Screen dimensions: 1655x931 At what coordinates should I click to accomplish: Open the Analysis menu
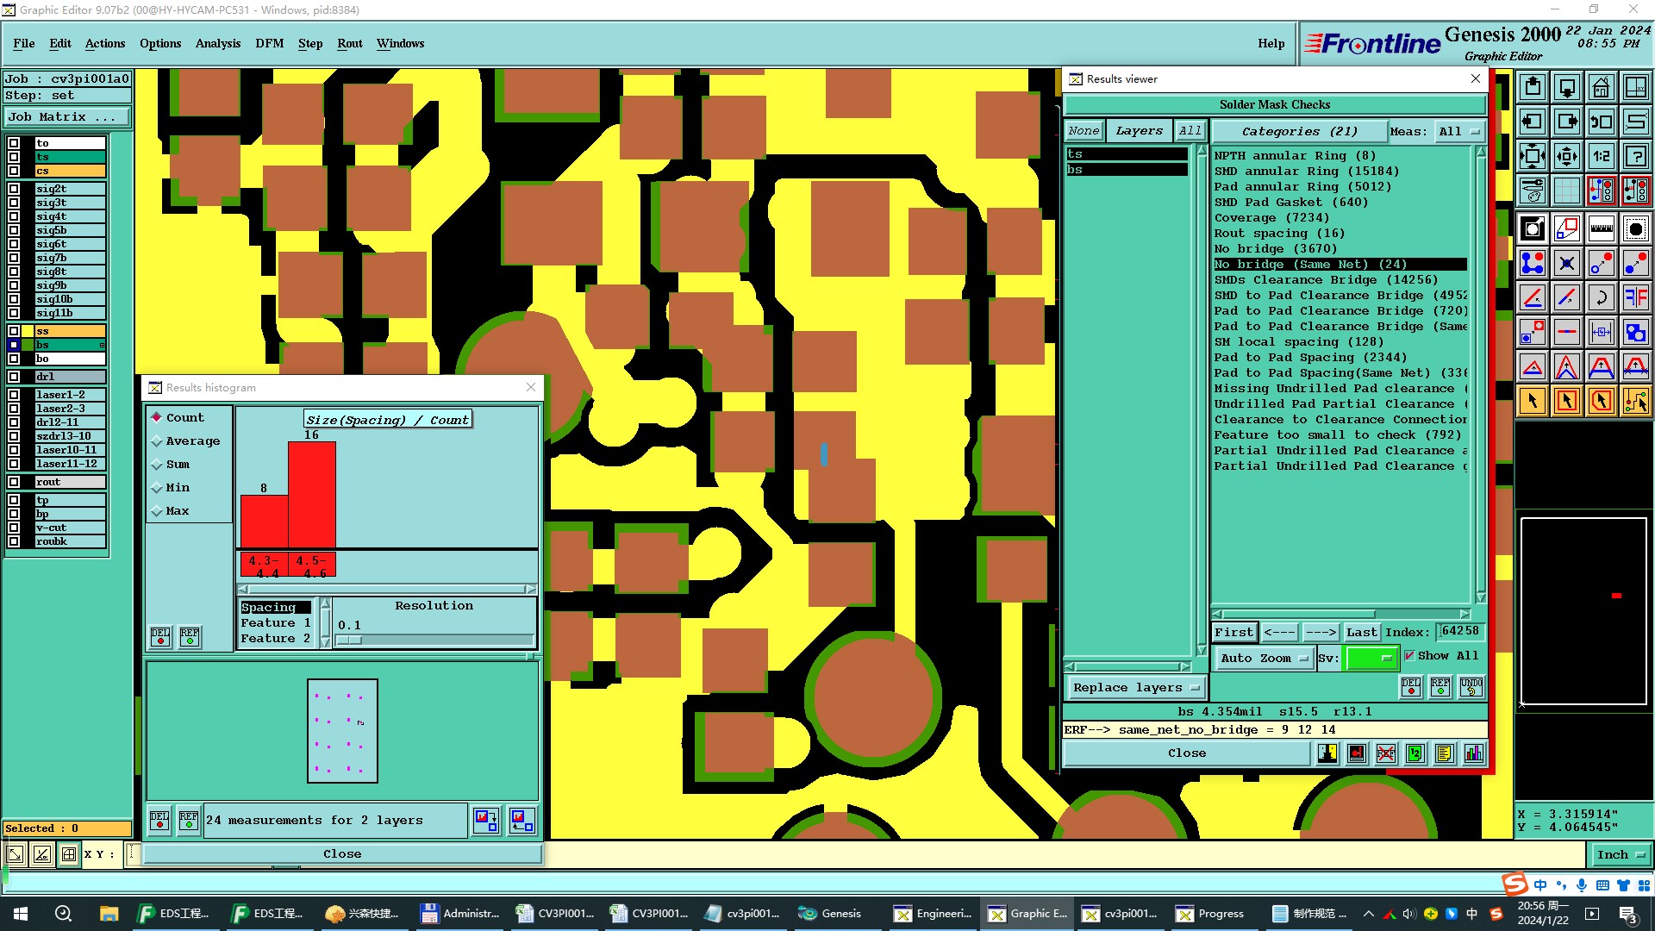217,43
